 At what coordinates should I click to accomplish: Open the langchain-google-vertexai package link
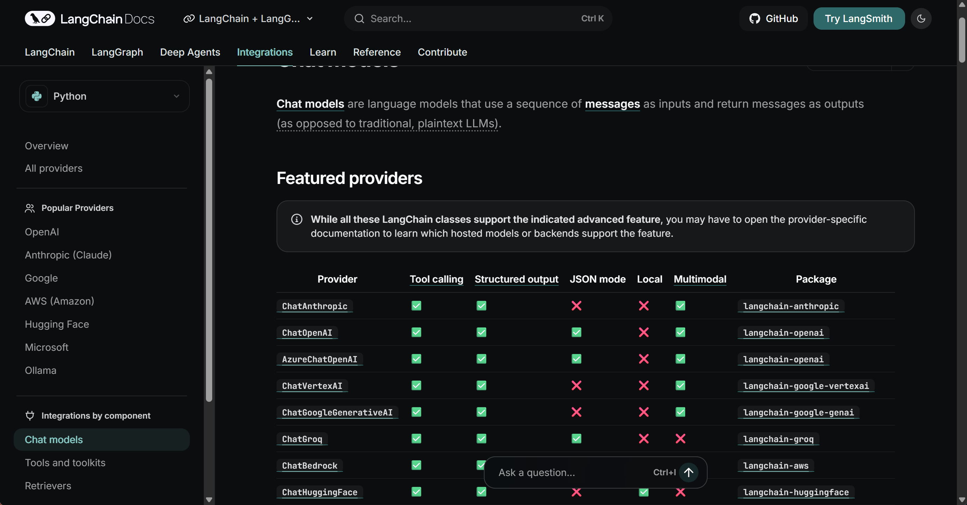point(806,386)
